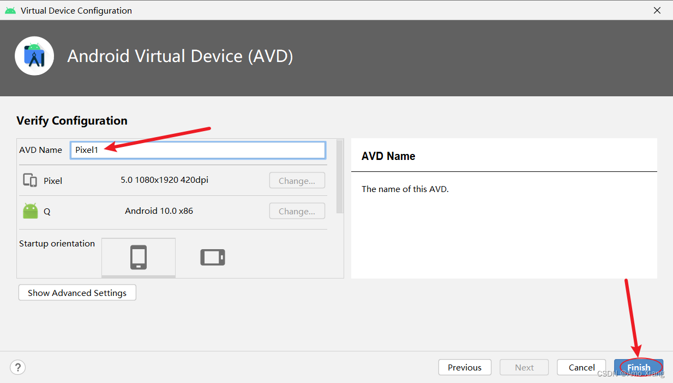This screenshot has height=383, width=673.
Task: Click the Android icon in title bar
Action: pyautogui.click(x=10, y=10)
